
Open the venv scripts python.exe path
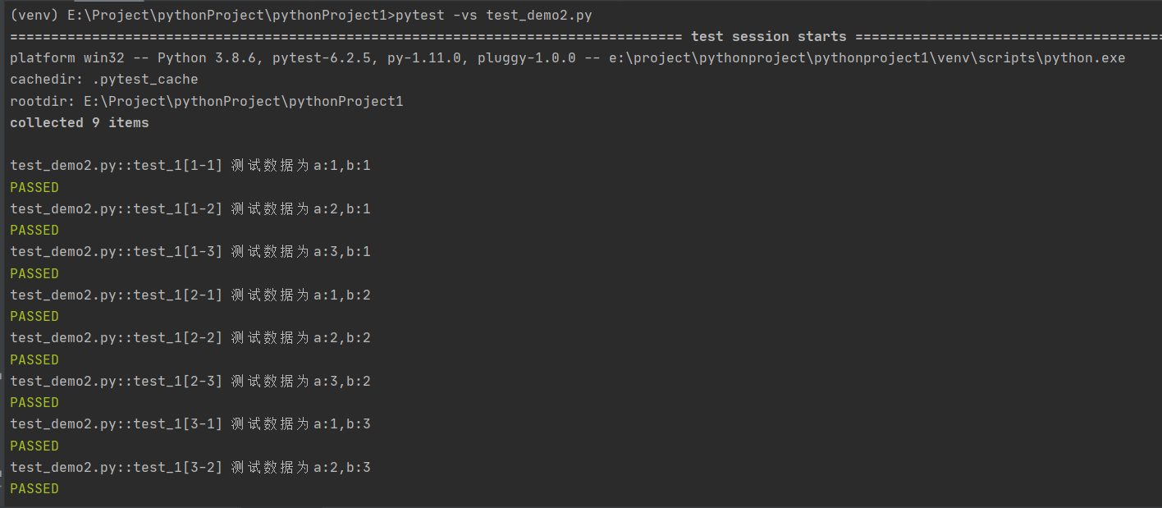pyautogui.click(x=867, y=58)
